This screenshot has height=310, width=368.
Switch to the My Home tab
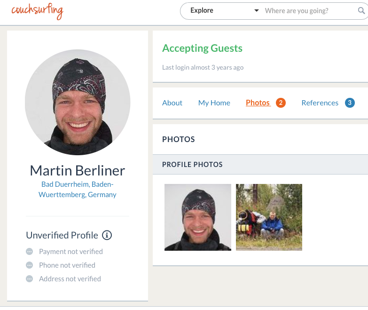tap(214, 103)
